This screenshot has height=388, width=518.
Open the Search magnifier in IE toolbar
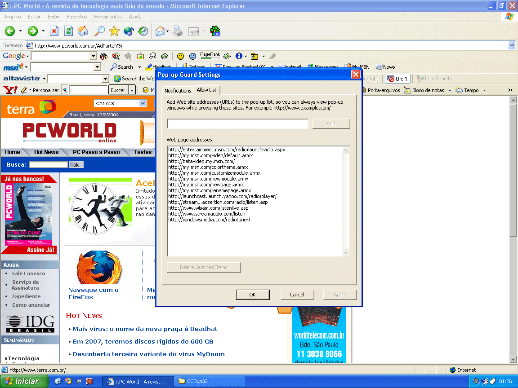coord(99,31)
